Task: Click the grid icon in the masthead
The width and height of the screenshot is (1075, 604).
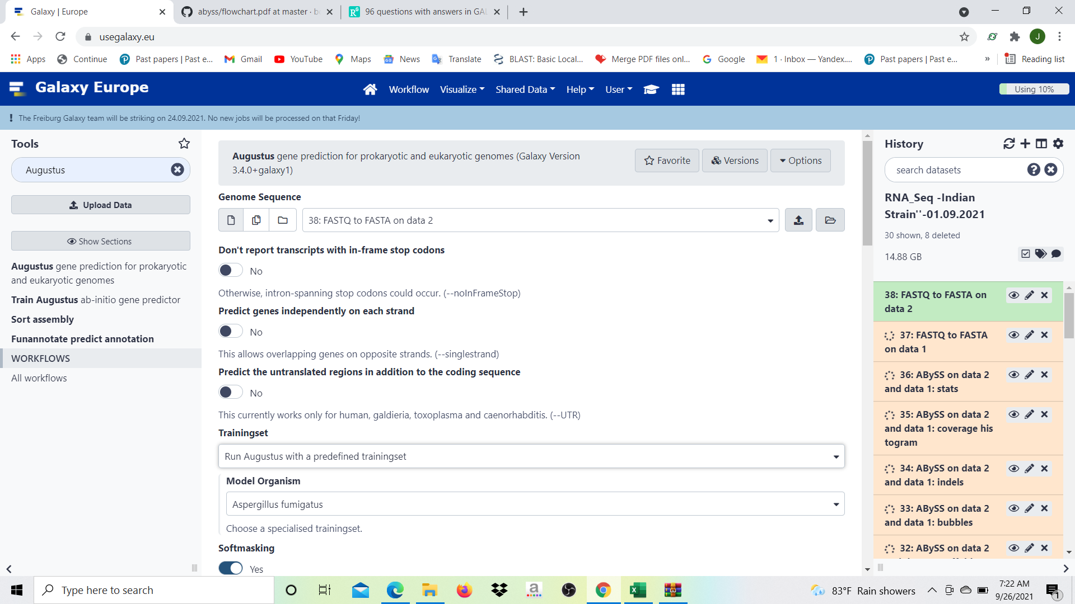Action: point(678,89)
